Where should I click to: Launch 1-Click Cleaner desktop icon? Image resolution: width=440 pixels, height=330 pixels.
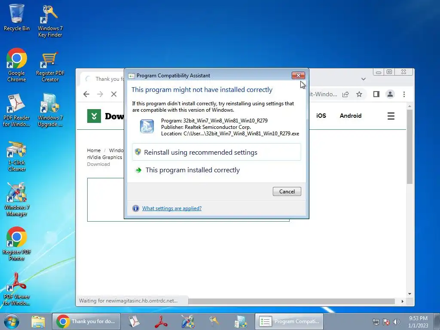(17, 156)
